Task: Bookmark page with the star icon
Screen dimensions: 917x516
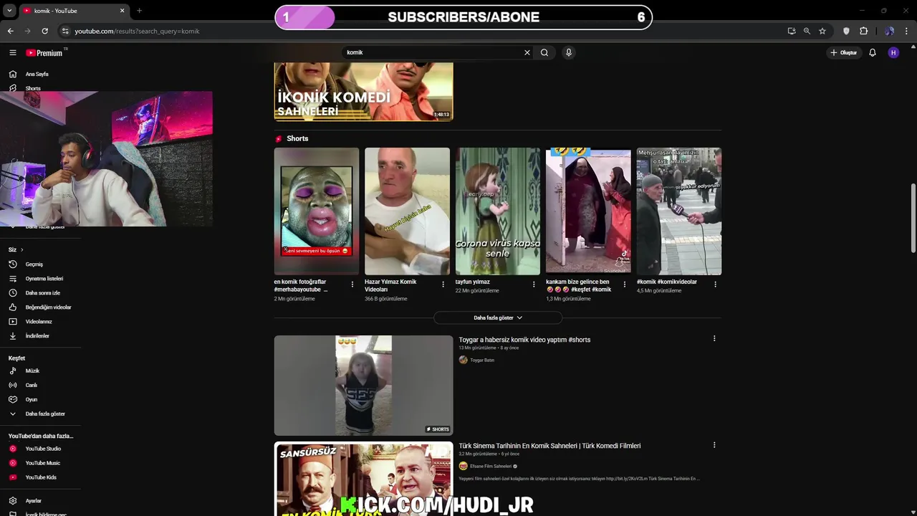Action: [822, 31]
